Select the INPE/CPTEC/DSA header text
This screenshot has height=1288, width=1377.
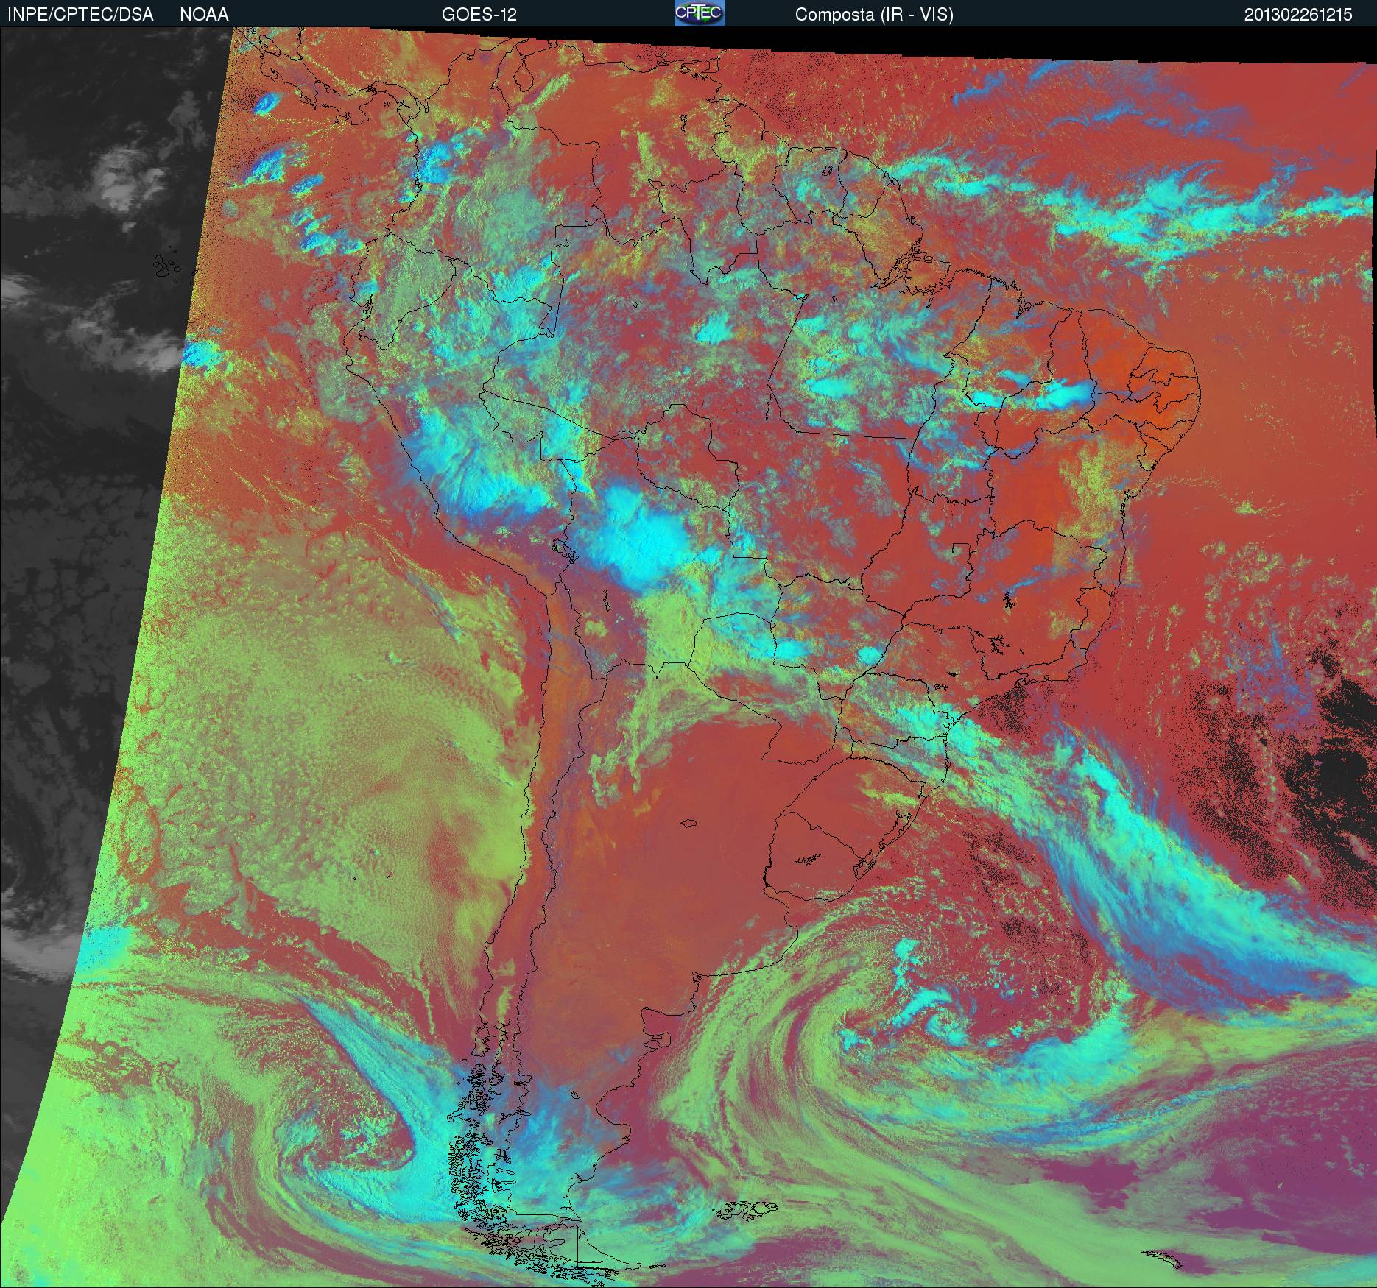pyautogui.click(x=80, y=15)
